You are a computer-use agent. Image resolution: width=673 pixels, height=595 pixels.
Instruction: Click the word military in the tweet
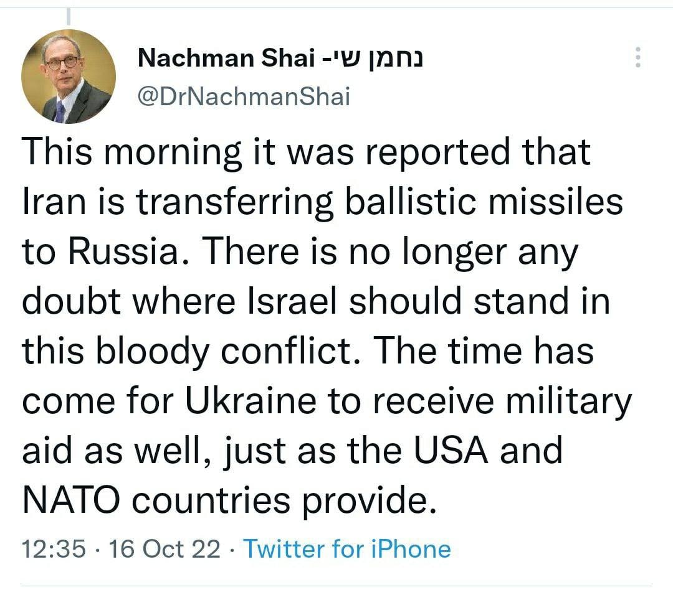coord(568,401)
